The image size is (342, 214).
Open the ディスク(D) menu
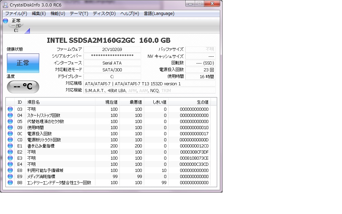pyautogui.click(x=104, y=14)
